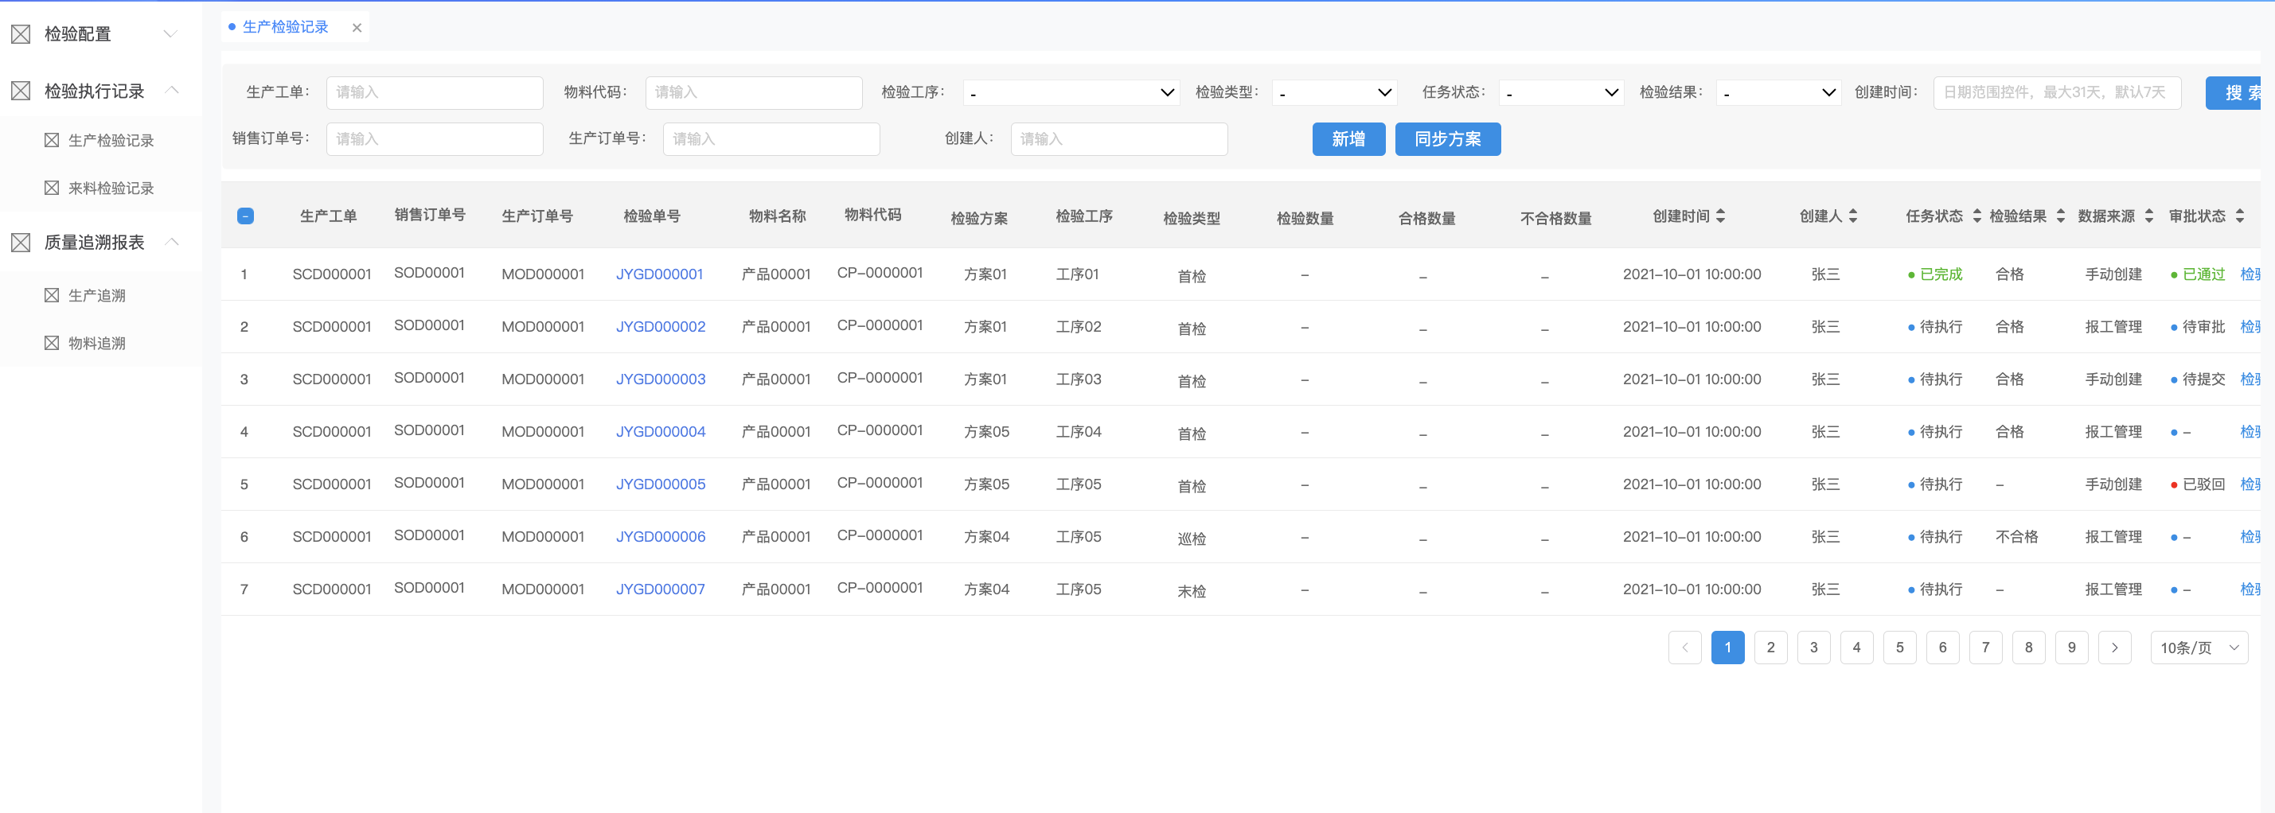
Task: Sort the table by 检验结果
Action: (x=2060, y=216)
